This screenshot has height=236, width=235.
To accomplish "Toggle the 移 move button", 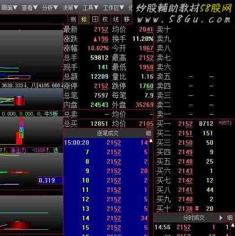I will click(127, 19).
